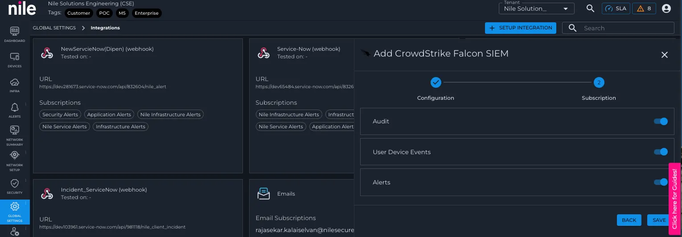Screen dimensions: 682x237
Task: Open the Click here for Guides tab
Action: 675,199
